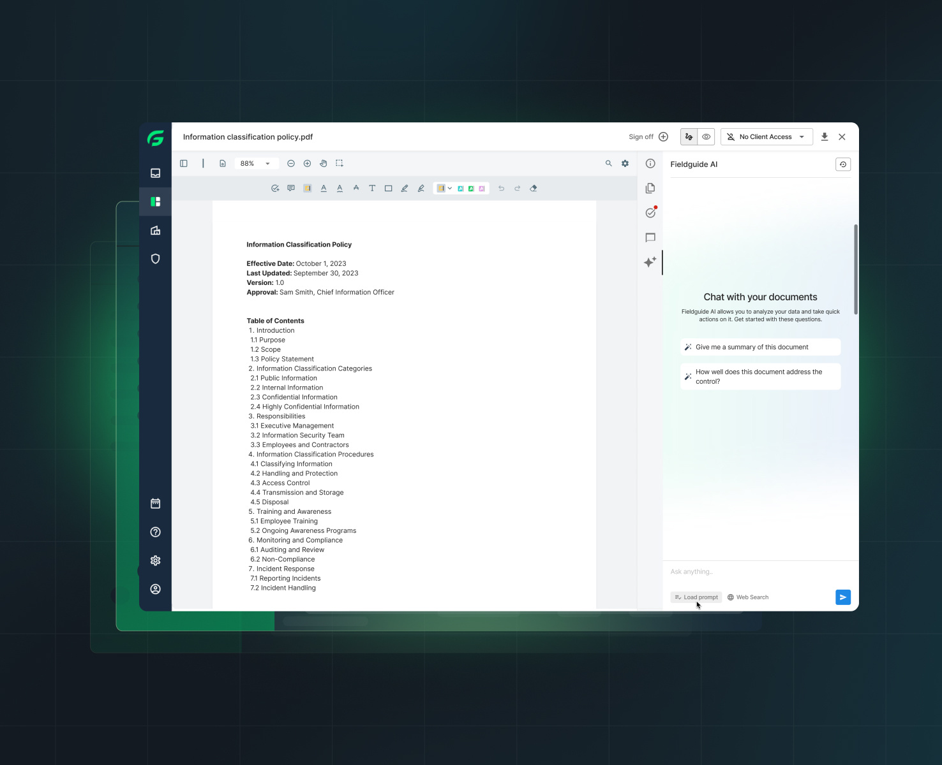This screenshot has width=942, height=765.
Task: Open the shield icon in the sidebar
Action: click(155, 259)
